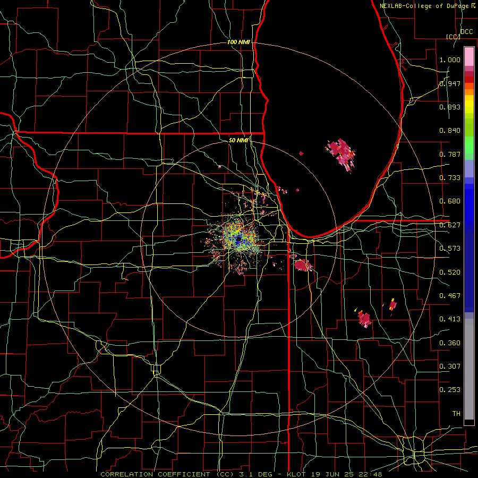Pick the light pink segment of the color bar
This screenshot has height=478, width=478.
pyautogui.click(x=469, y=57)
